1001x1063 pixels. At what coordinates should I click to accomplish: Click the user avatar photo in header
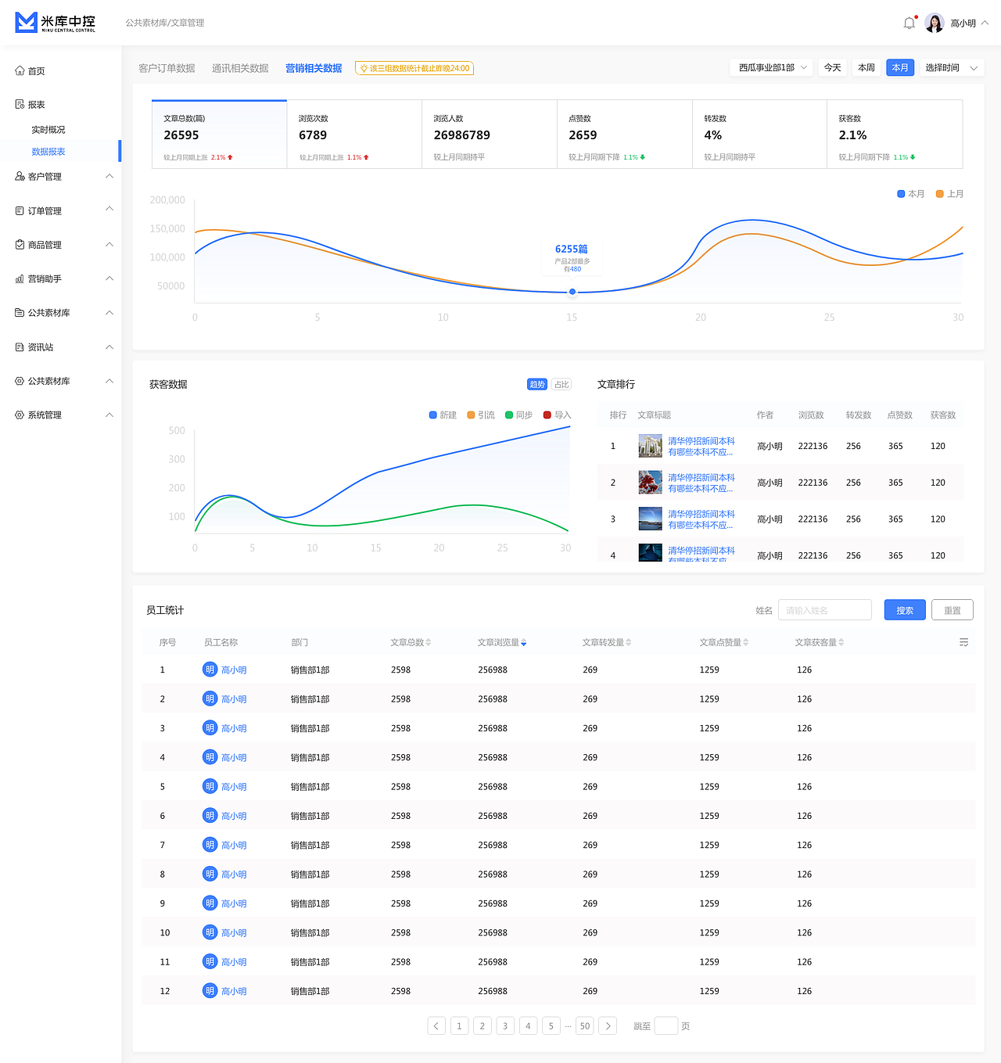point(935,23)
